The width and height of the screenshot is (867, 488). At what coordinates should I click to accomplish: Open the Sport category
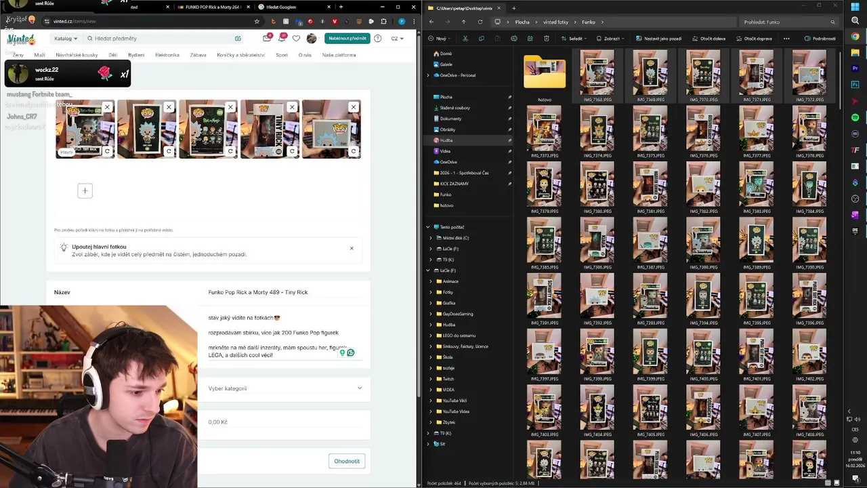[x=282, y=55]
